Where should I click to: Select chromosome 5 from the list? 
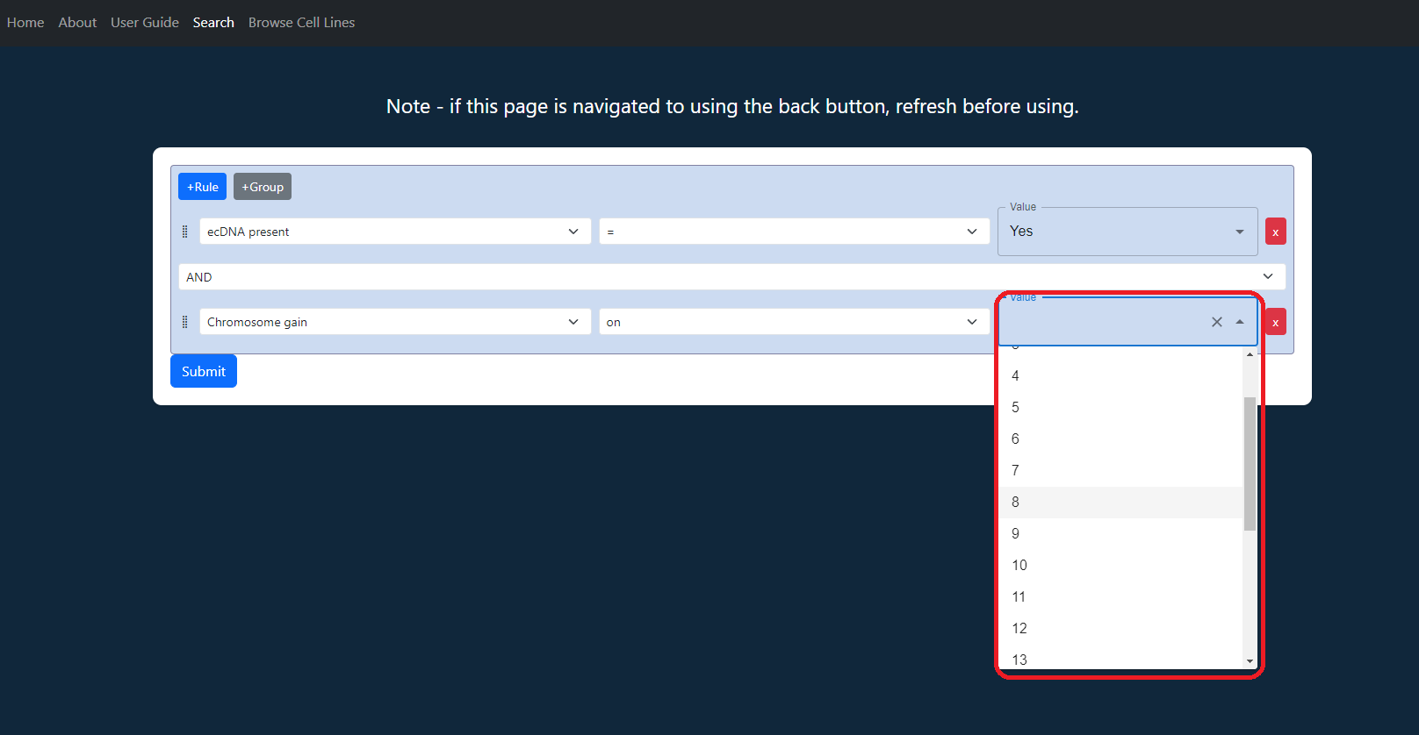click(x=1121, y=408)
